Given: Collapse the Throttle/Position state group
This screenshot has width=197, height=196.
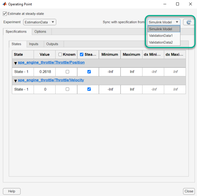Looking at the screenshot, I should (16, 63).
